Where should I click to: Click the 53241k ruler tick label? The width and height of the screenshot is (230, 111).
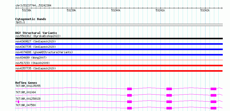click(160, 10)
